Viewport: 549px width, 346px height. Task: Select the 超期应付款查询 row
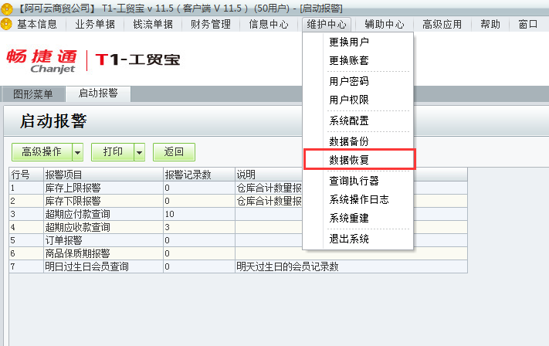(77, 214)
